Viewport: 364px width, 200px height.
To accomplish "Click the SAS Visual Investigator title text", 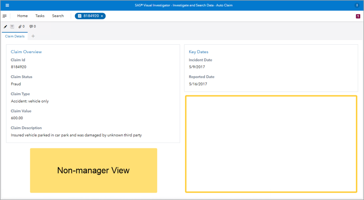I will click(x=184, y=5).
